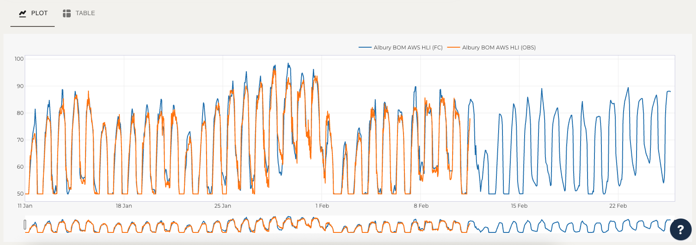Click the 100 y-axis tick label
696x245 pixels.
pos(19,59)
